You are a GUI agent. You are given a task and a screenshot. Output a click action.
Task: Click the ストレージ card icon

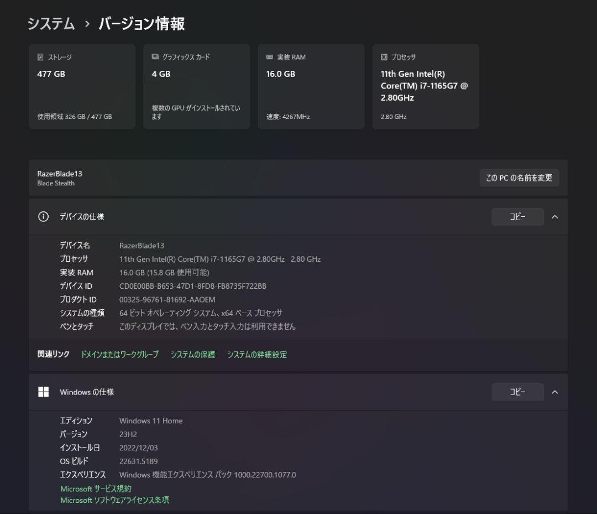[39, 56]
